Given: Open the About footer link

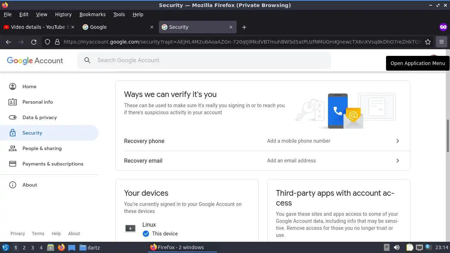Looking at the screenshot, I should click(74, 234).
